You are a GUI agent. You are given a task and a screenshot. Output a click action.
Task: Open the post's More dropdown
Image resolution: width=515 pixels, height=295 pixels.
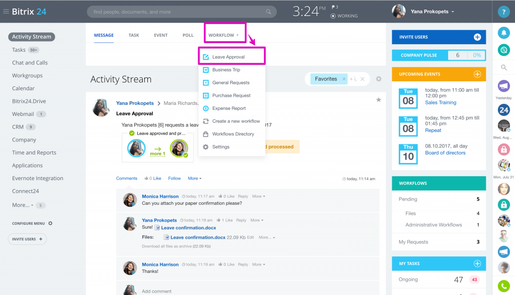tap(195, 178)
